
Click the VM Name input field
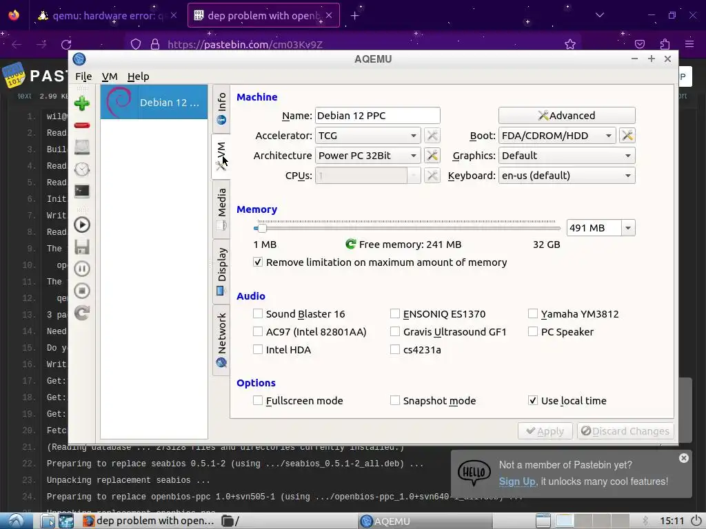point(377,116)
